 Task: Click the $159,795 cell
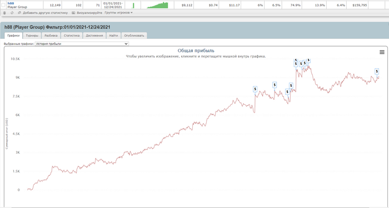point(357,5)
